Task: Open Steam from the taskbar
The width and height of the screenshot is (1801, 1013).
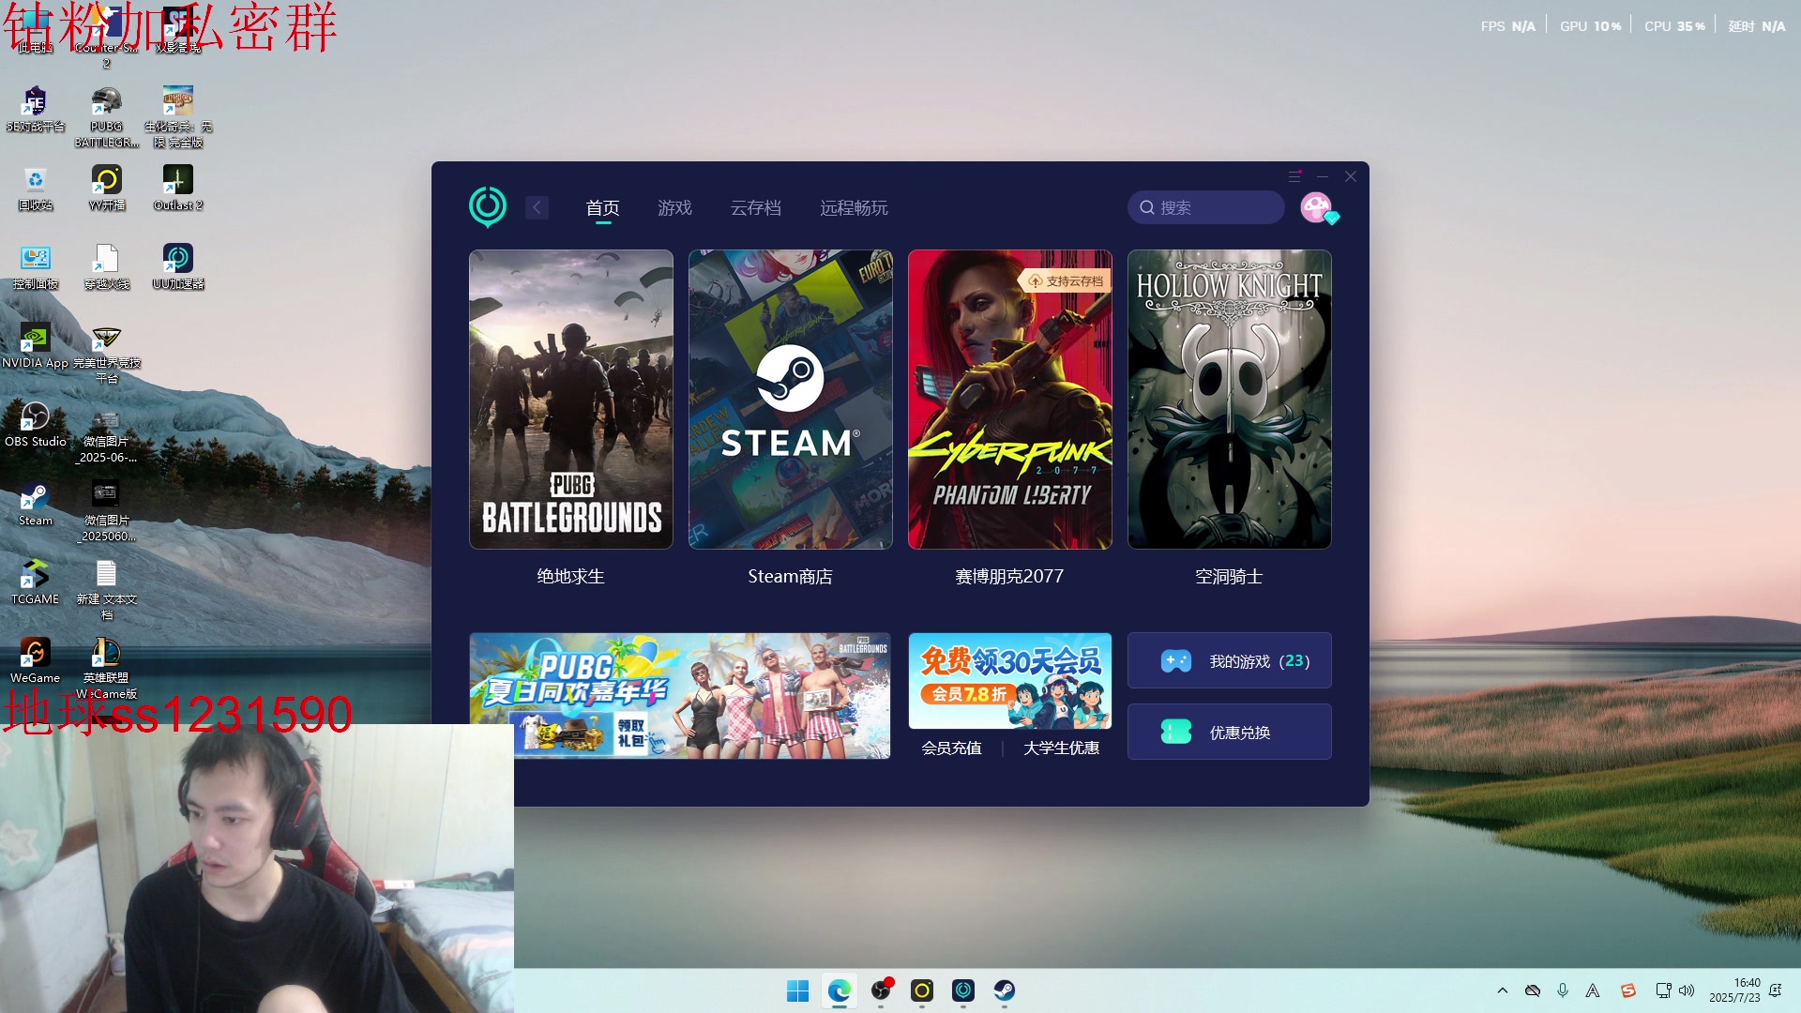Action: coord(1004,990)
